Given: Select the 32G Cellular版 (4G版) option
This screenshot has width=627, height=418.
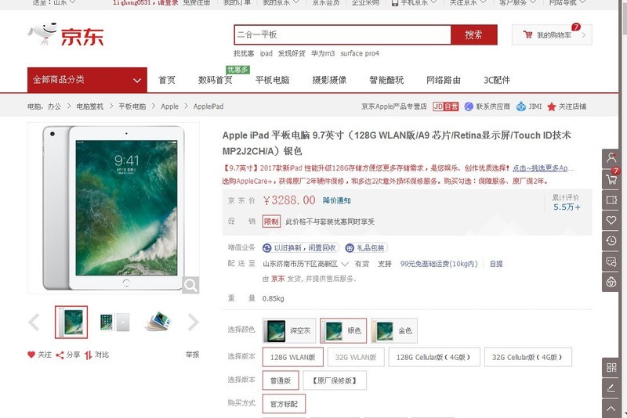Looking at the screenshot, I should tap(527, 357).
